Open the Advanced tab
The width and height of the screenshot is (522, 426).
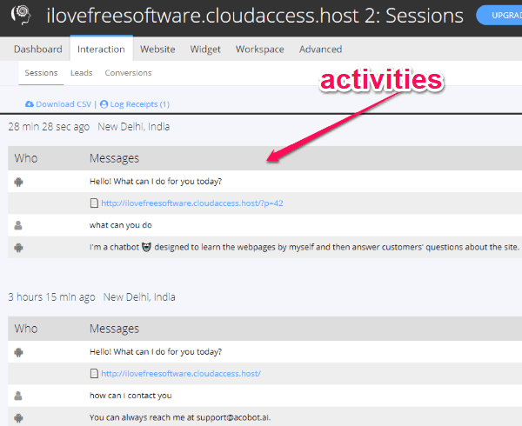(320, 50)
